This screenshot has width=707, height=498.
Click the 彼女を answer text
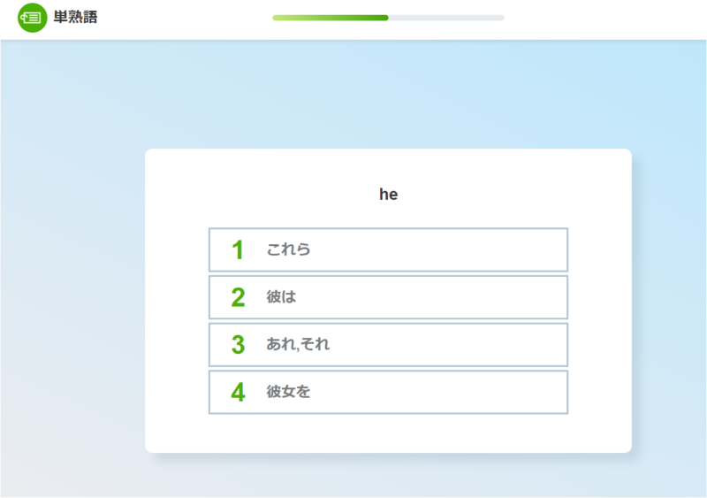288,392
